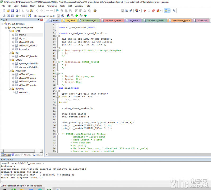Open the Project menu

tap(24, 6)
